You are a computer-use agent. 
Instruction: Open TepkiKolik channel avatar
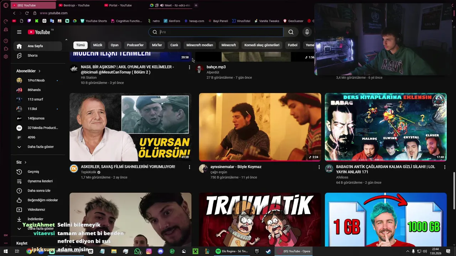[x=74, y=169]
